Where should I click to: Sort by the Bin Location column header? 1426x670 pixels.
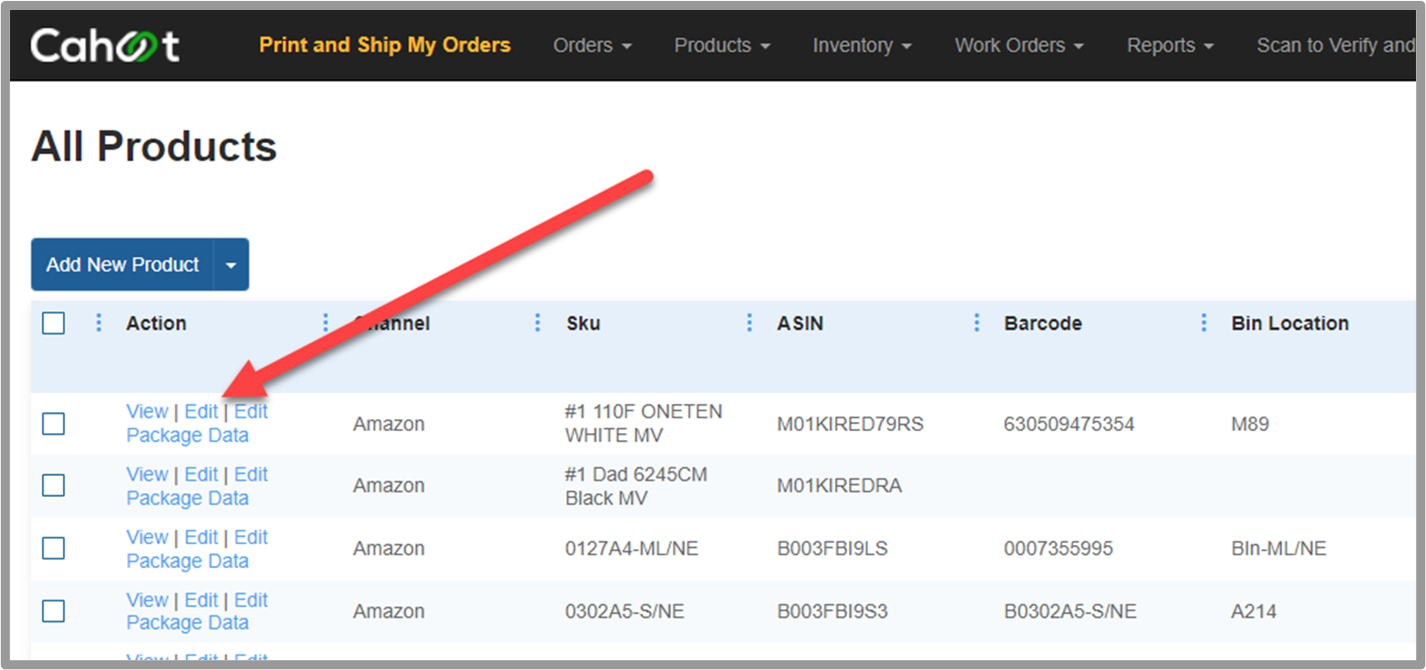tap(1290, 324)
